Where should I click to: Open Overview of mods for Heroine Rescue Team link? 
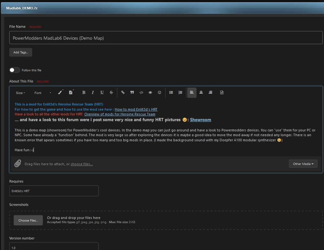point(120,114)
